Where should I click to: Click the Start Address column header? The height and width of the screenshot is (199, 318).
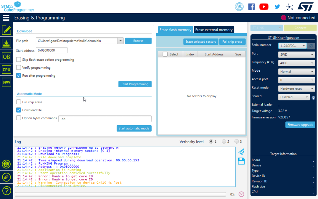pos(214,54)
